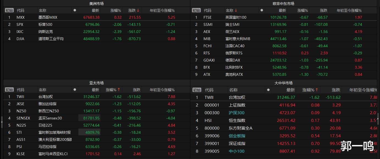Viewport: 380px width, 159px height.
Task: Click the dot icon in 欧非中东市场 header
Action: coord(262,10)
